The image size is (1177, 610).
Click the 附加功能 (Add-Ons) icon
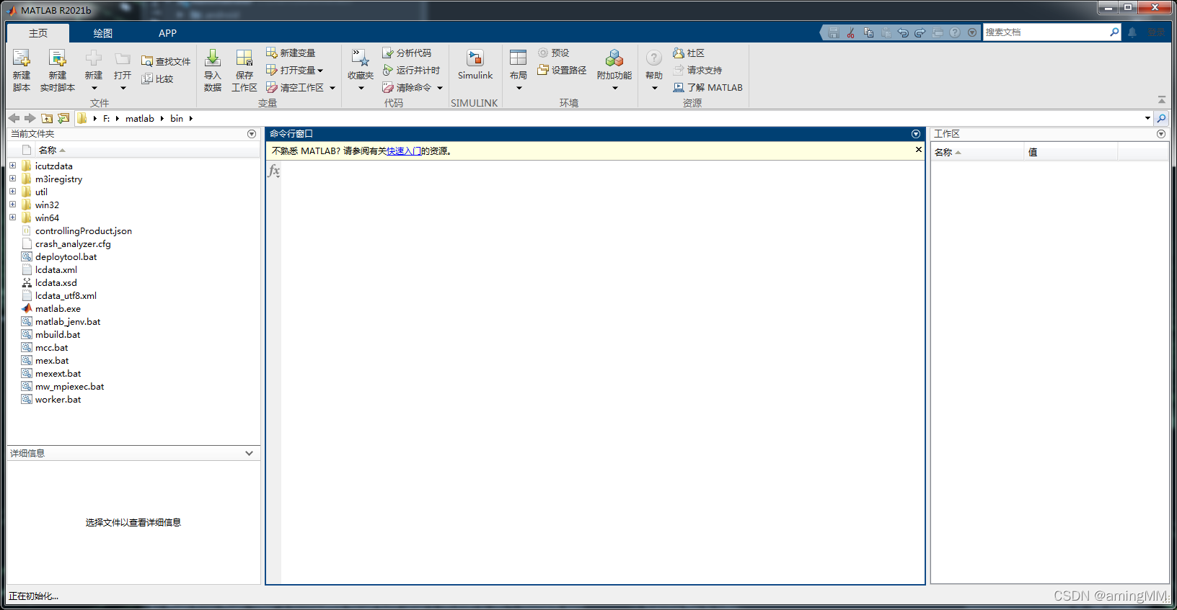(x=614, y=58)
